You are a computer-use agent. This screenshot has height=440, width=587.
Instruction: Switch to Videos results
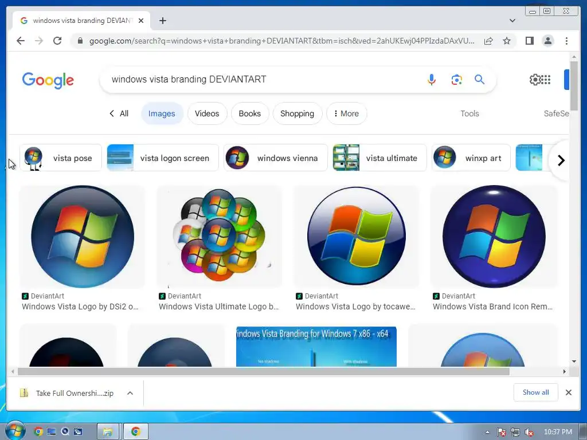click(207, 113)
